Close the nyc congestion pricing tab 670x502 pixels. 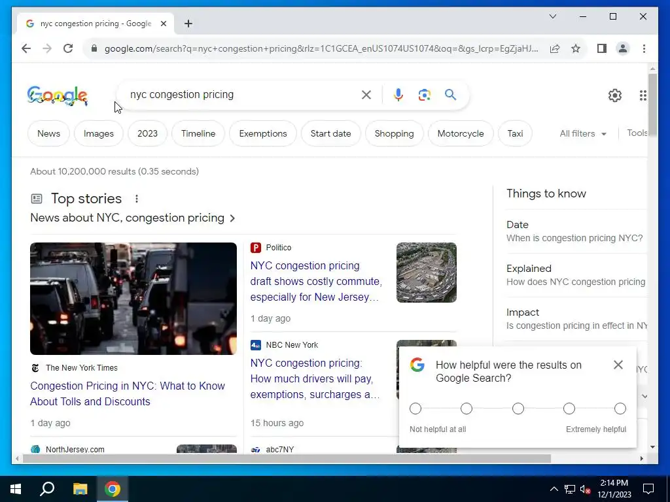click(163, 24)
